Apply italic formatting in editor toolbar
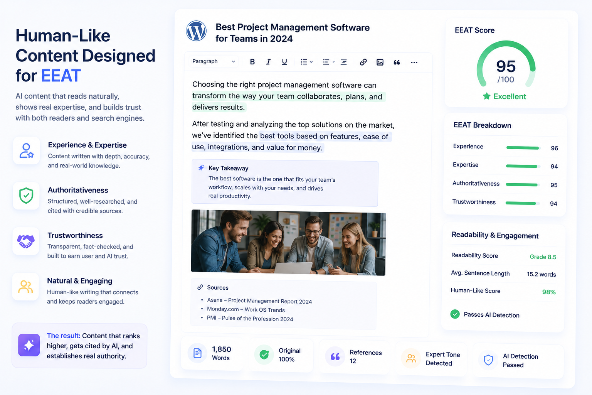 268,62
